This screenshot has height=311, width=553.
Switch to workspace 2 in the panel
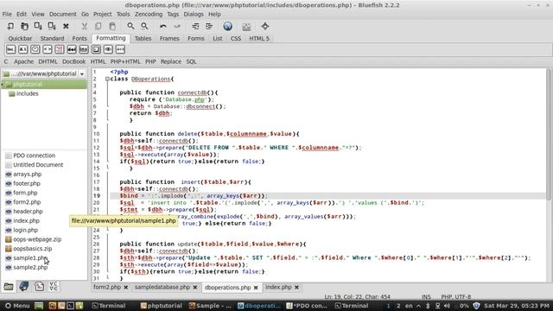(x=398, y=306)
